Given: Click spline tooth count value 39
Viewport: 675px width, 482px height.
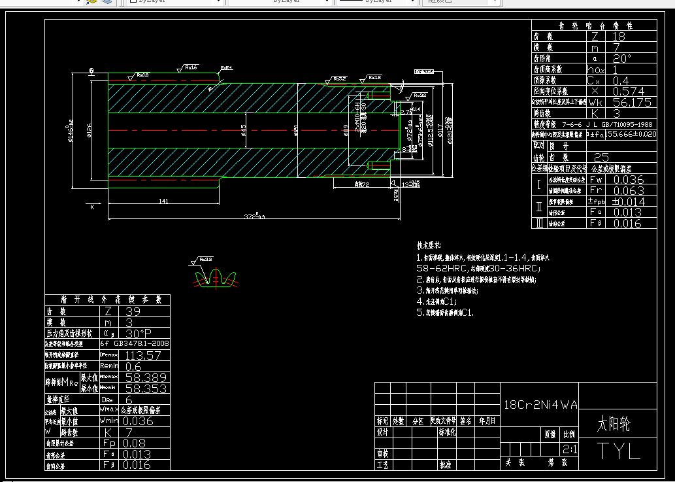Looking at the screenshot, I should point(133,311).
